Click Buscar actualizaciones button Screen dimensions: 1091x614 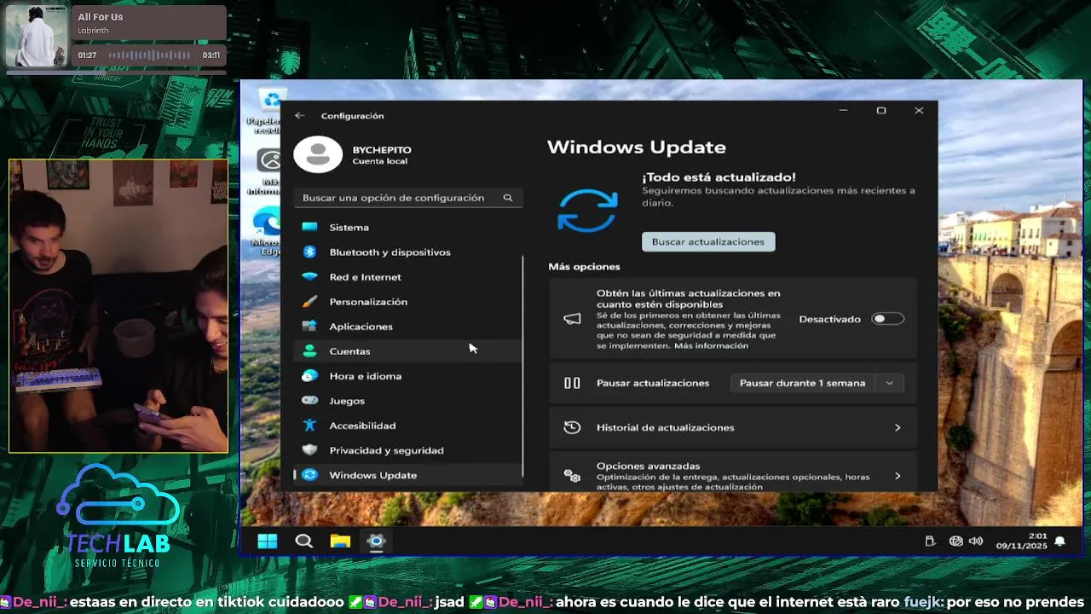click(x=708, y=241)
